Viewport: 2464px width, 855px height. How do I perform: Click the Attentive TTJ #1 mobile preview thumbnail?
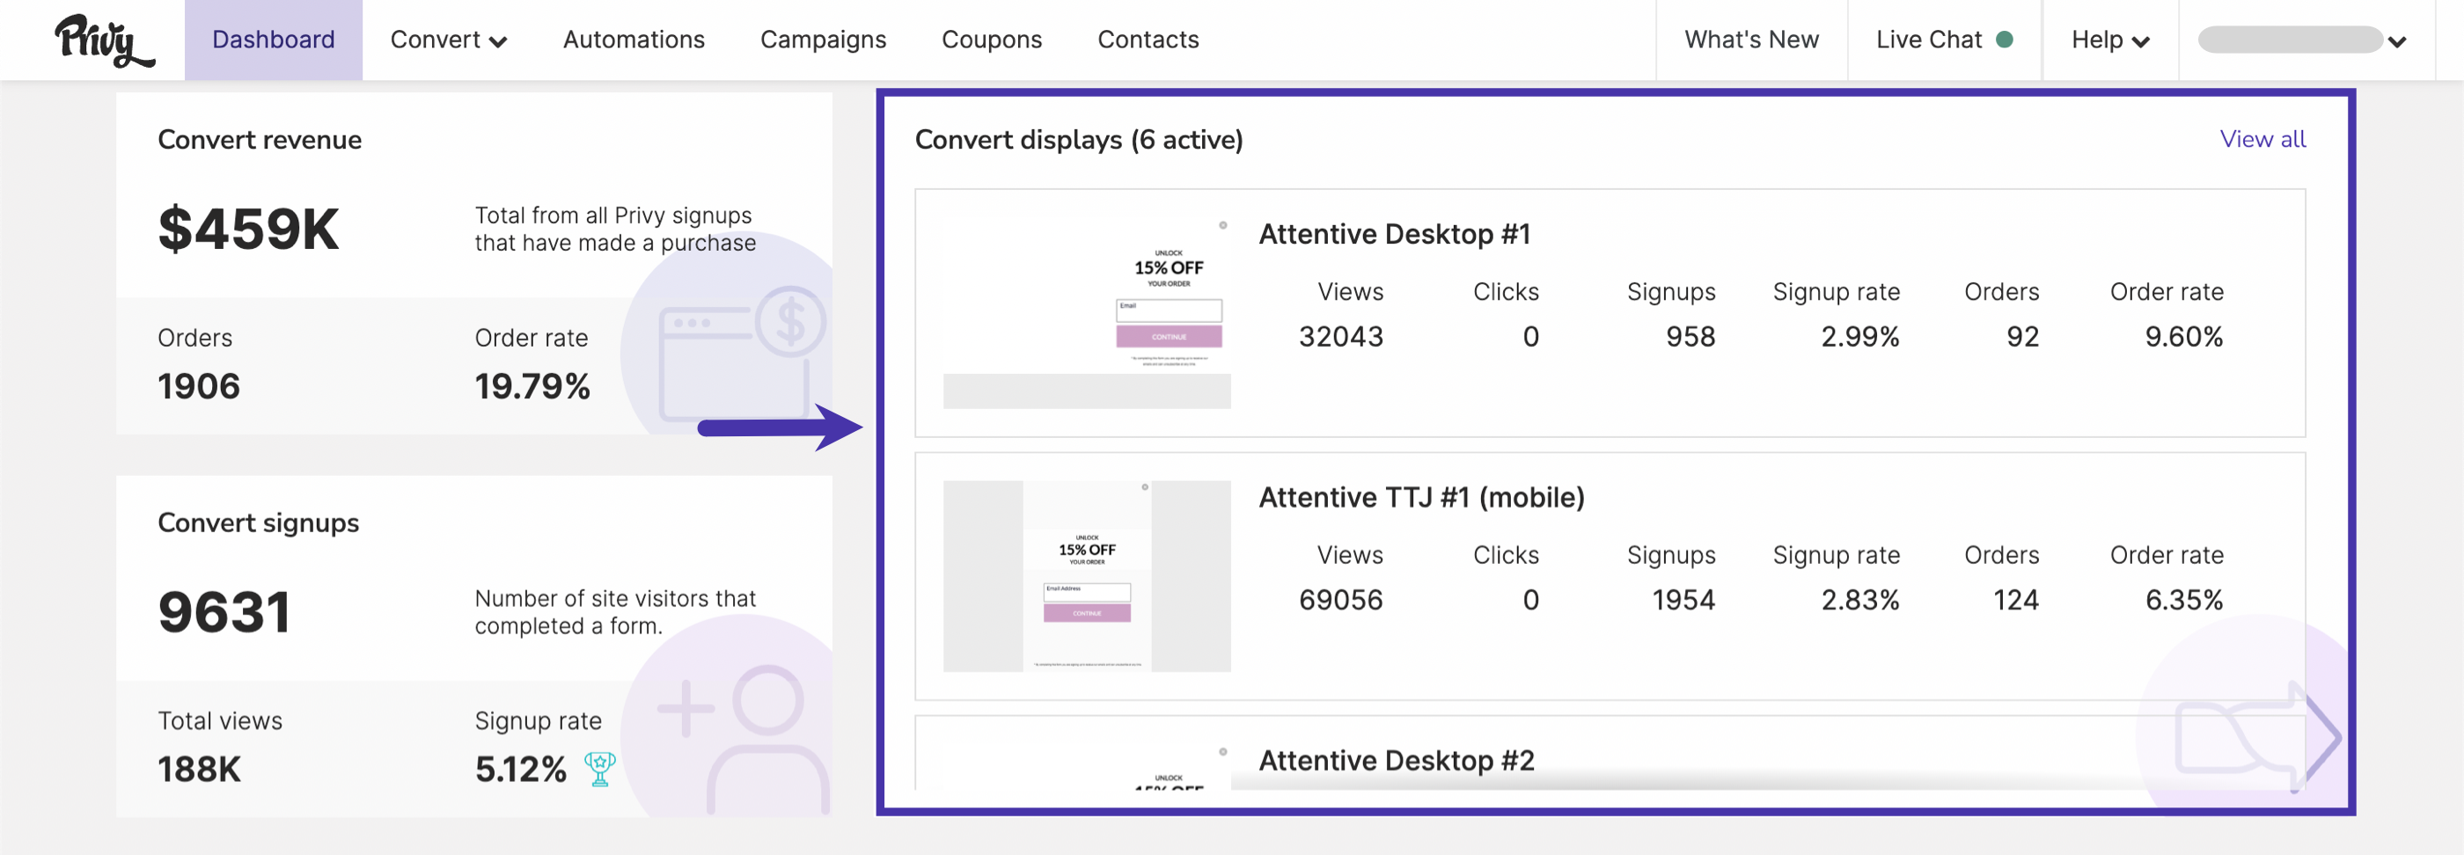point(1087,576)
